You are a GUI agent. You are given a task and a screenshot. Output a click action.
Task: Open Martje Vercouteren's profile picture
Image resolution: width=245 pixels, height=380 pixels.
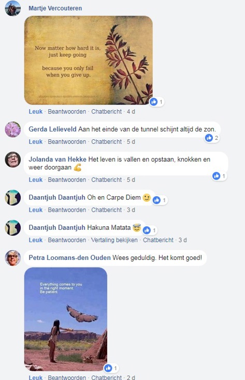click(12, 8)
